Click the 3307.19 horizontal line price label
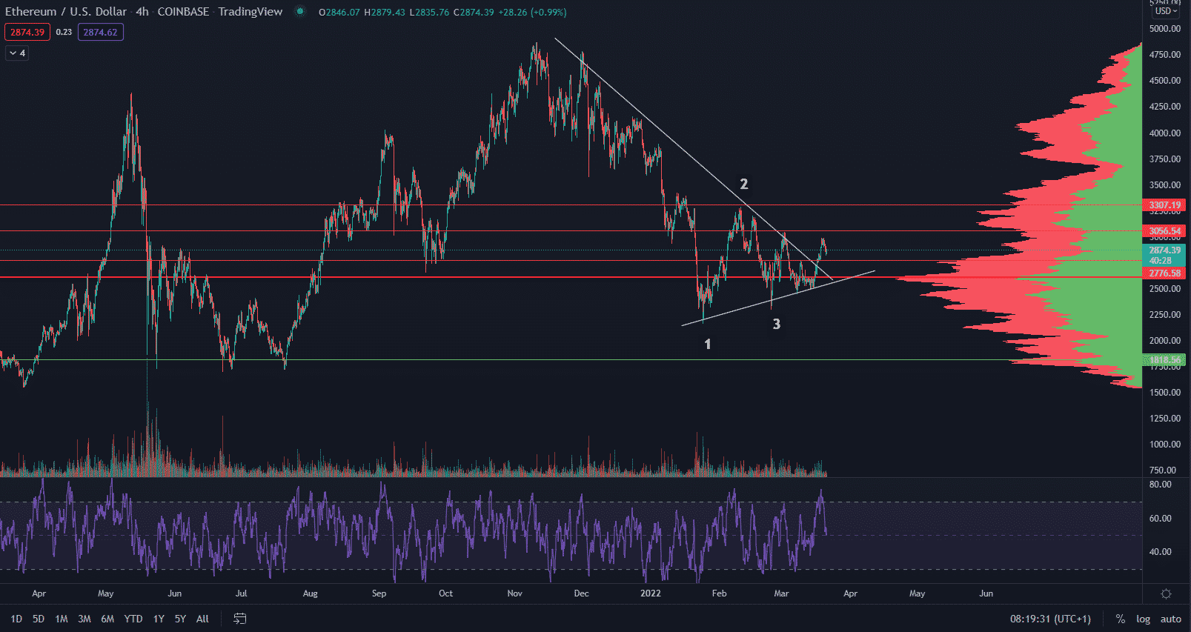The width and height of the screenshot is (1191, 632). click(x=1164, y=205)
